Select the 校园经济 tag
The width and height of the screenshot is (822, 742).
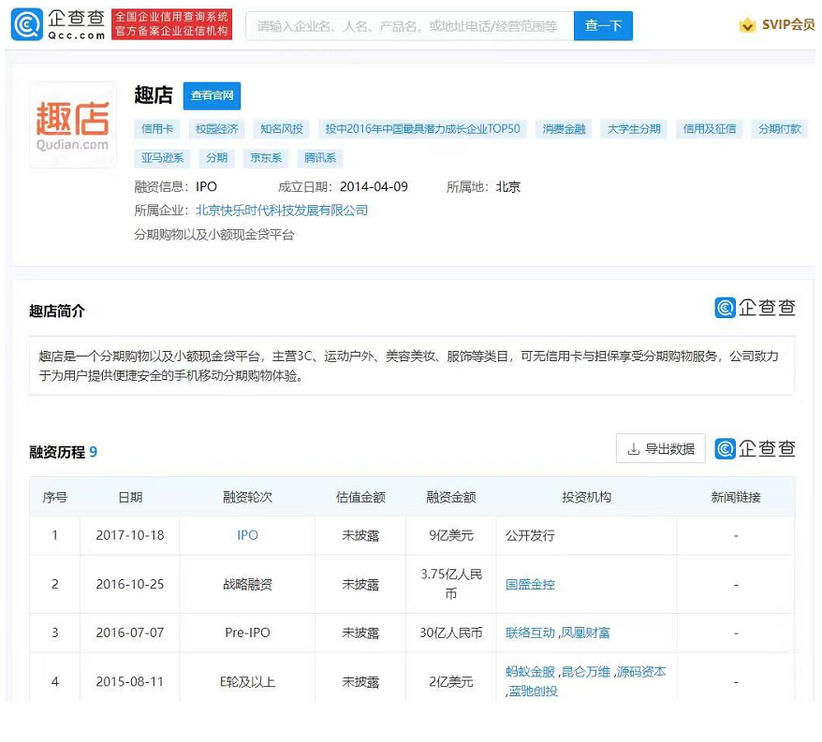click(x=216, y=129)
